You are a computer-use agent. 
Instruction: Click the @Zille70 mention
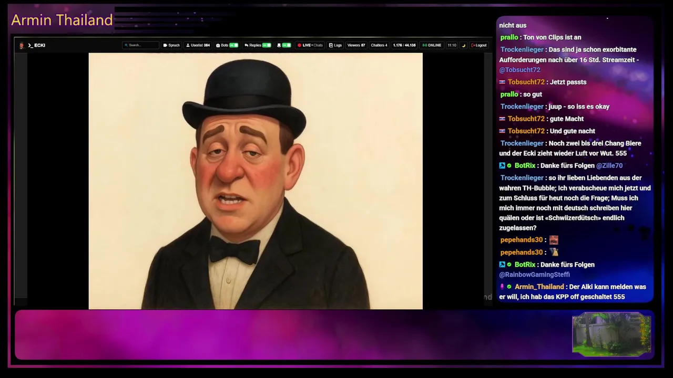click(609, 166)
